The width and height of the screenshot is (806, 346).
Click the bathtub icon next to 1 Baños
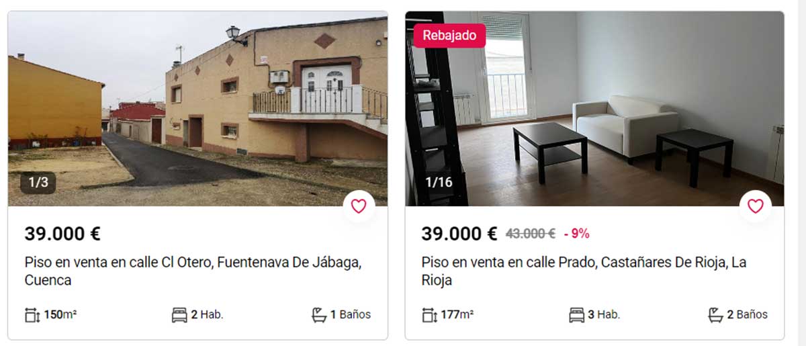pos(319,314)
